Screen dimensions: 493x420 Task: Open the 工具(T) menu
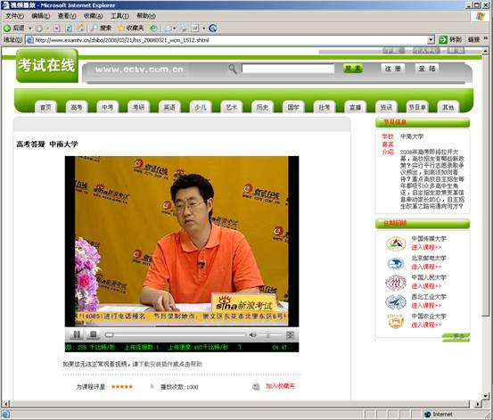click(x=119, y=16)
